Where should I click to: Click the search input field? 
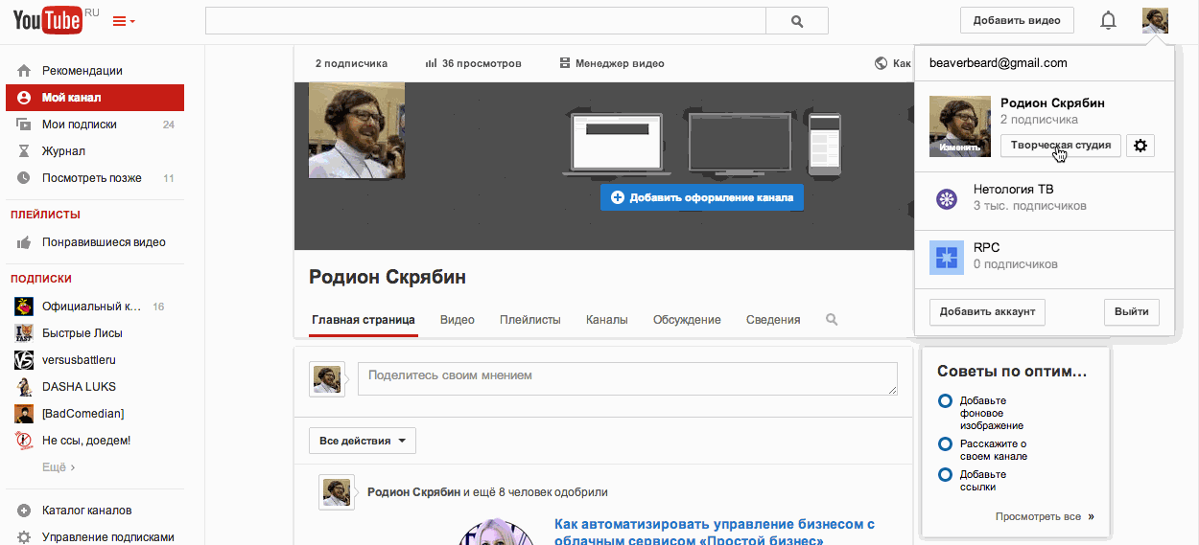pyautogui.click(x=485, y=21)
